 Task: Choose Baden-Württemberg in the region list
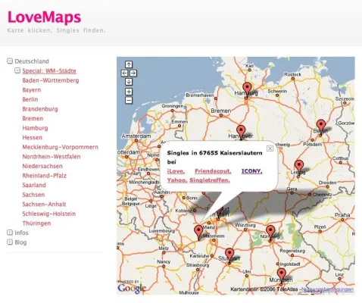51,80
